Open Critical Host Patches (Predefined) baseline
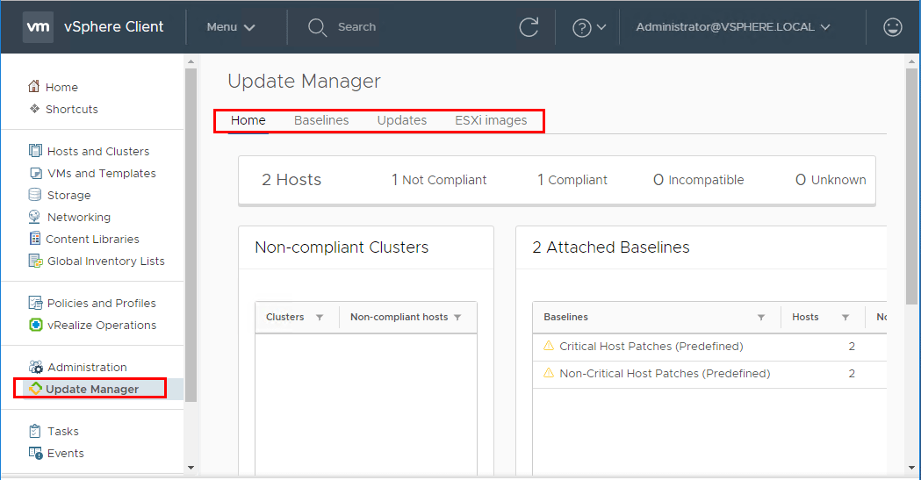This screenshot has width=921, height=480. coord(651,347)
